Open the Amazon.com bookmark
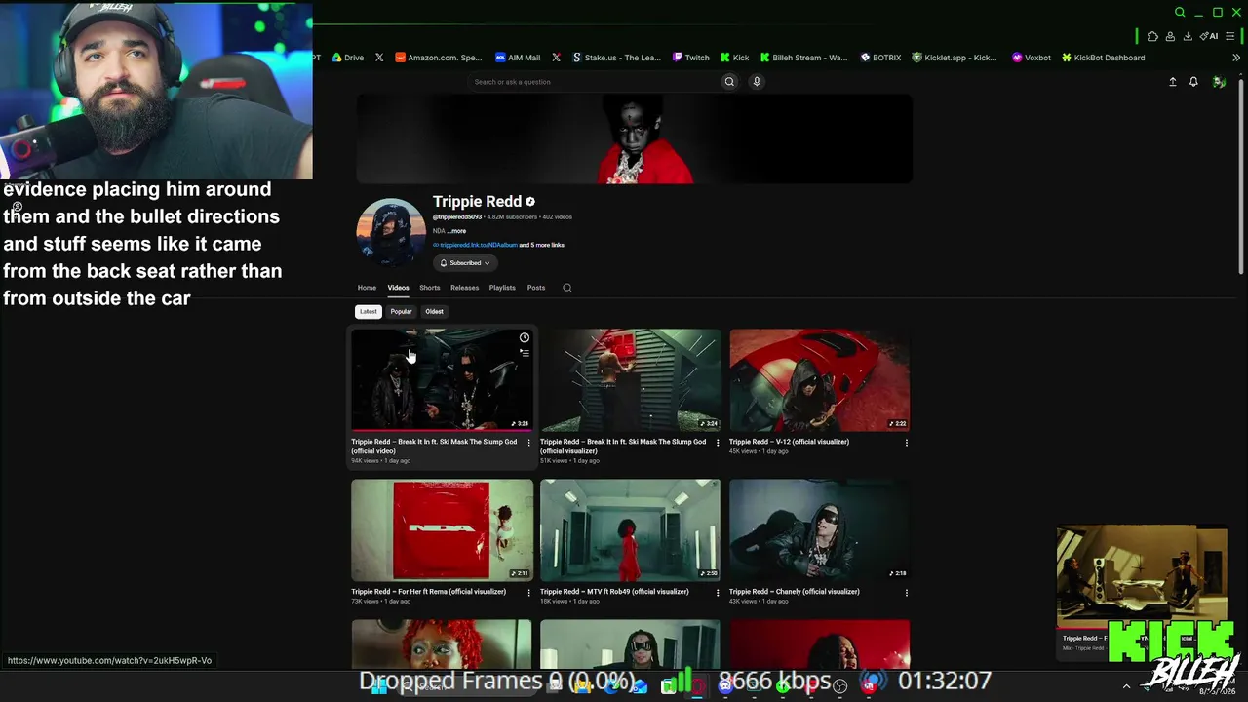 point(439,58)
